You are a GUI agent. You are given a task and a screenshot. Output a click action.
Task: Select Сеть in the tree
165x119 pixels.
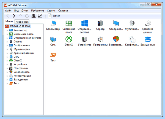(x=16, y=57)
